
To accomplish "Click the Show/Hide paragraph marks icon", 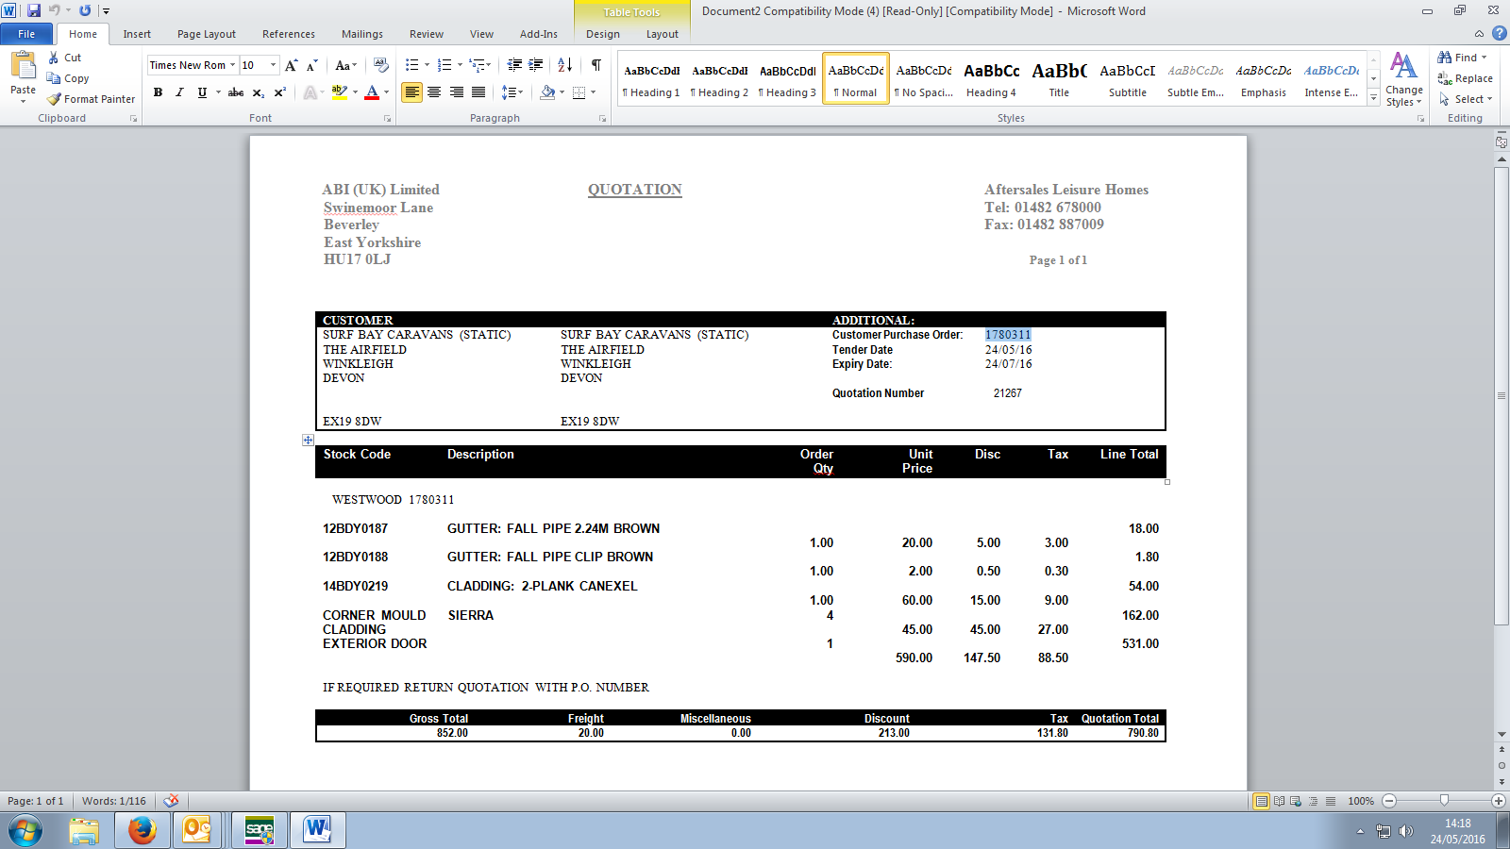I will coord(596,65).
